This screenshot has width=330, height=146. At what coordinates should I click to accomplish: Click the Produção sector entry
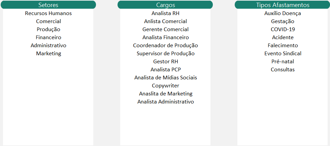click(48, 29)
